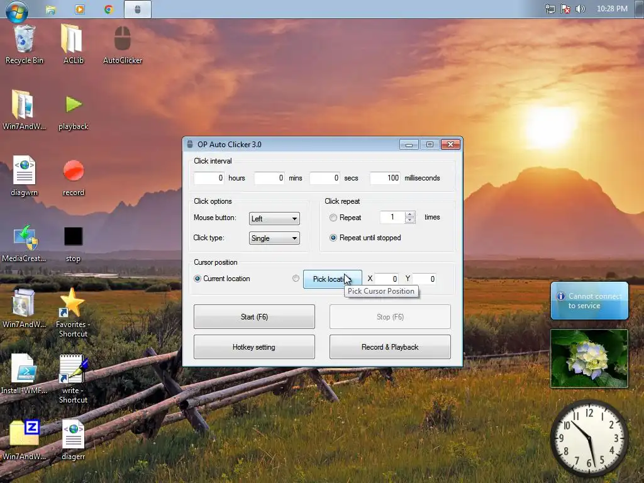Choose the Repeat times radio option
This screenshot has height=483, width=644.
(333, 218)
